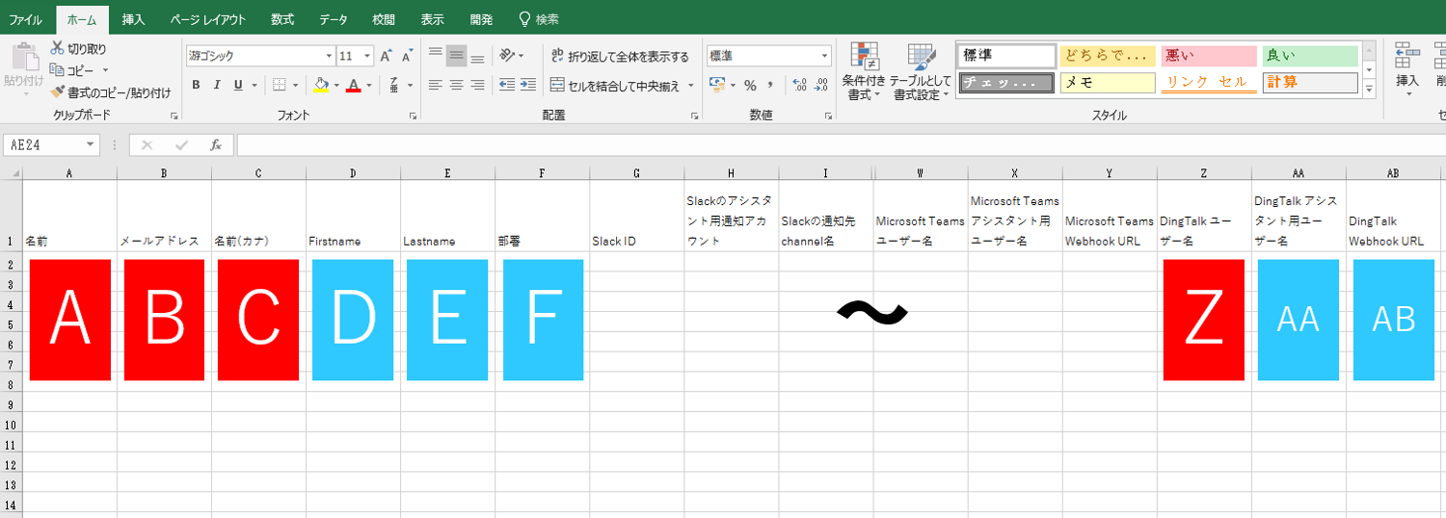Apply the Good (良い) cell style
Viewport: 1446px width, 518px height.
pyautogui.click(x=1310, y=56)
